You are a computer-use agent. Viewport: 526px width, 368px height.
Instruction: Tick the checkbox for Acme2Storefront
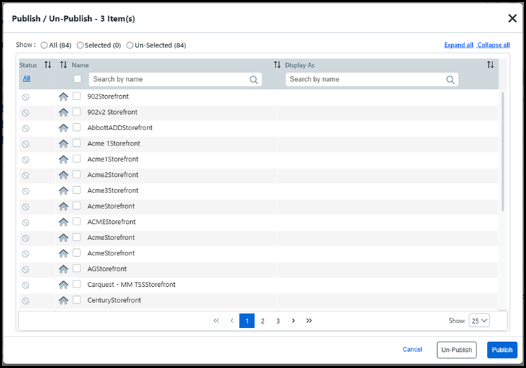(x=77, y=175)
